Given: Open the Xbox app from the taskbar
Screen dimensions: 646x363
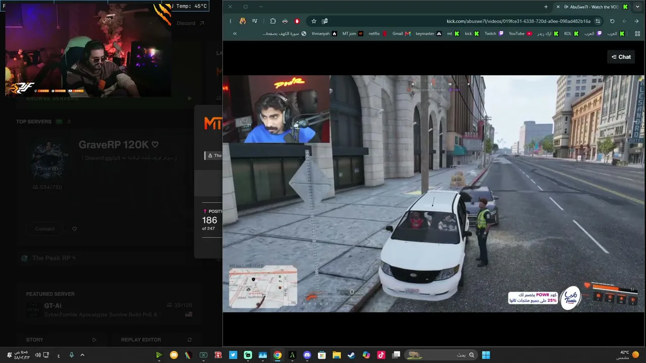Looking at the screenshot, I should point(203,355).
